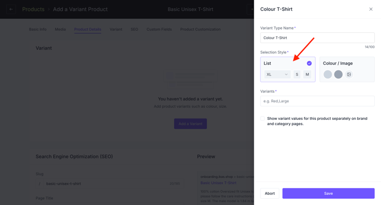Click the purple checkmark on List
381x205 pixels.
(x=309, y=64)
